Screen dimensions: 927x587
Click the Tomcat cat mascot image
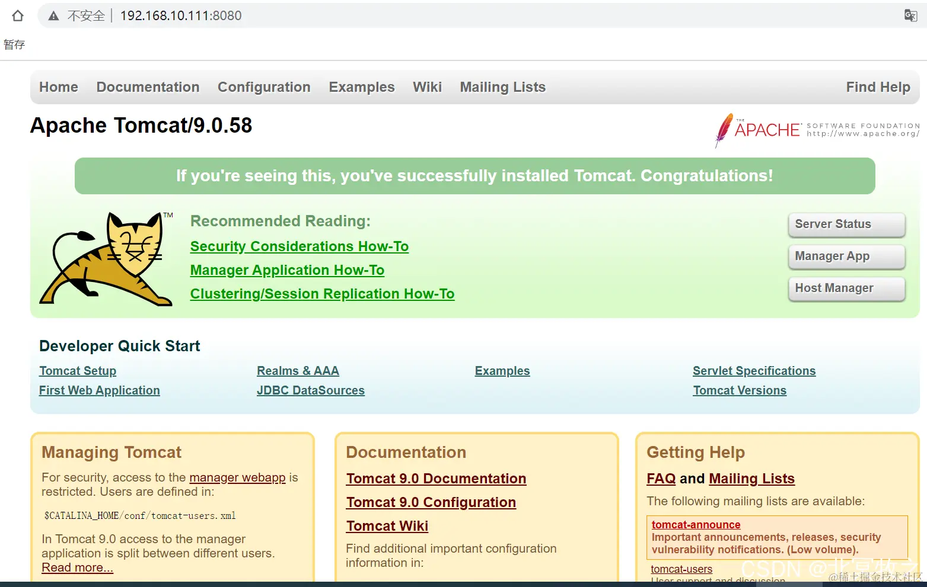pyautogui.click(x=106, y=259)
